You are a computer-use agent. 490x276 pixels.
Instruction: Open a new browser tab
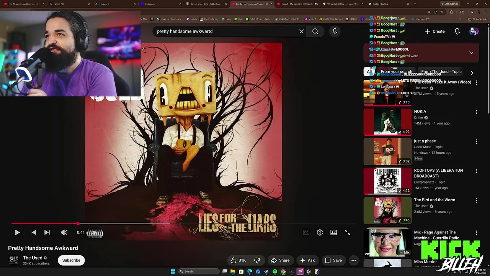tap(415, 4)
